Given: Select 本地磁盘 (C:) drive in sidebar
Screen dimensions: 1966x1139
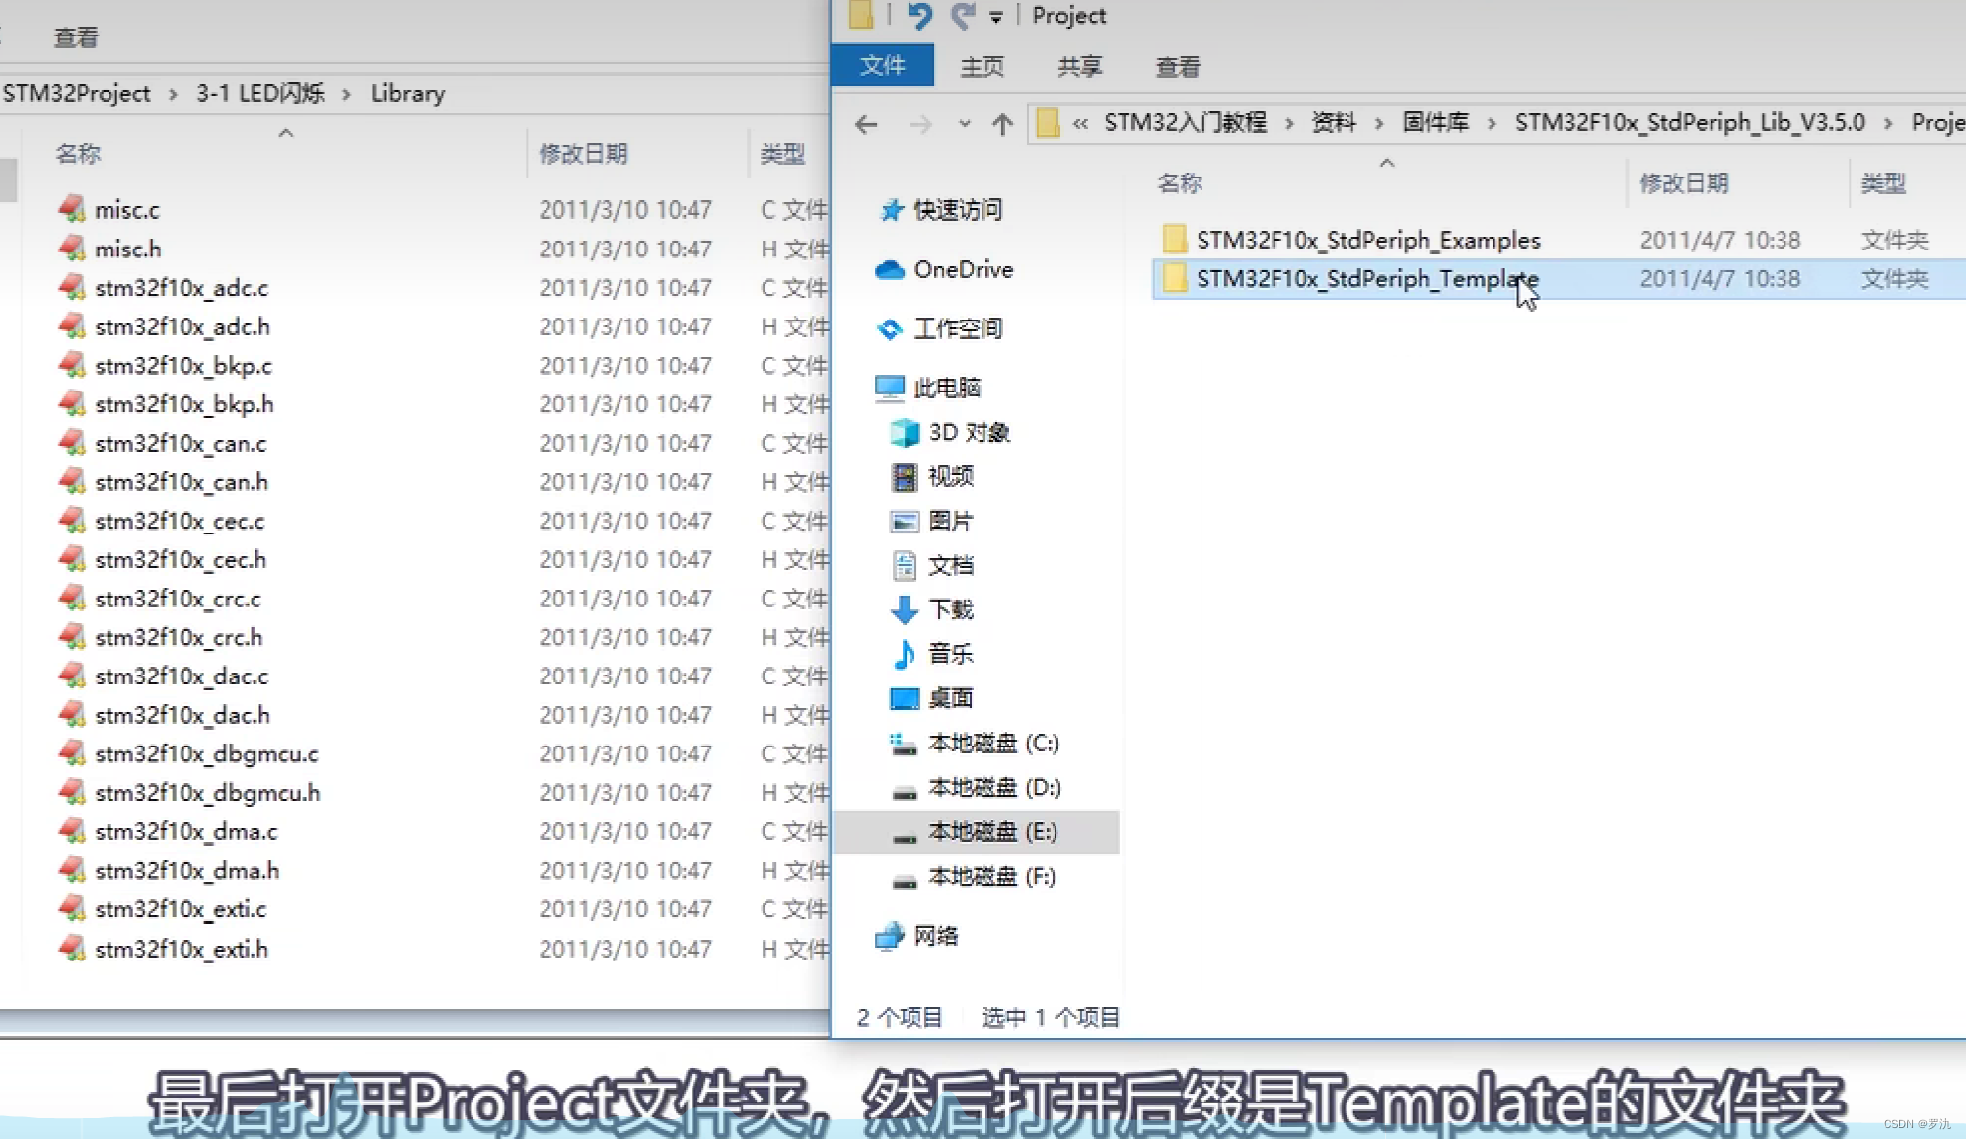Looking at the screenshot, I should click(992, 743).
